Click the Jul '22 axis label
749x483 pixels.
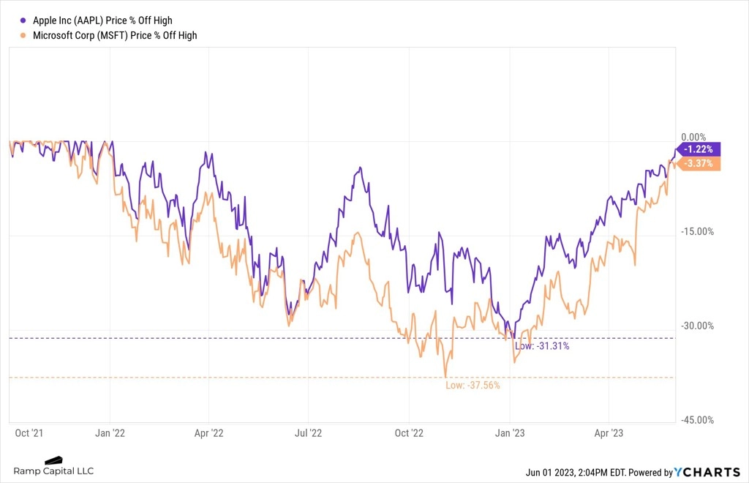[308, 433]
